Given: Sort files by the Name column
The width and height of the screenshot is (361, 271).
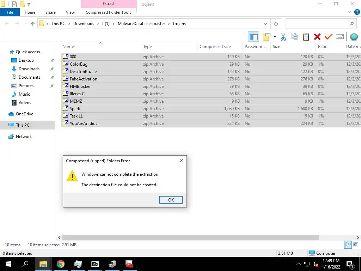Looking at the screenshot, I should coord(100,47).
